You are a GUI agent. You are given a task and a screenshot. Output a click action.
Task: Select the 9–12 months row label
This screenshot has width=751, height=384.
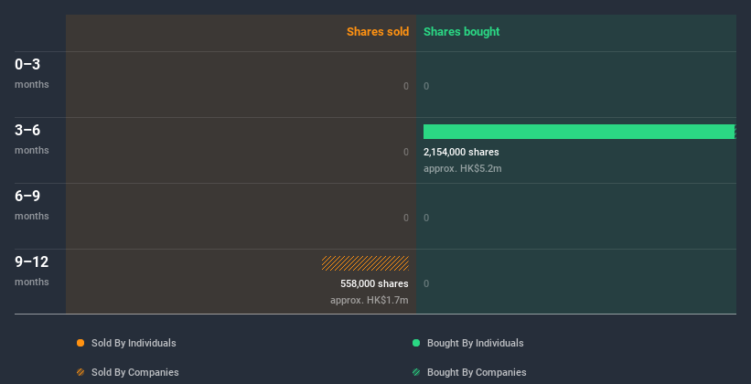click(x=32, y=271)
